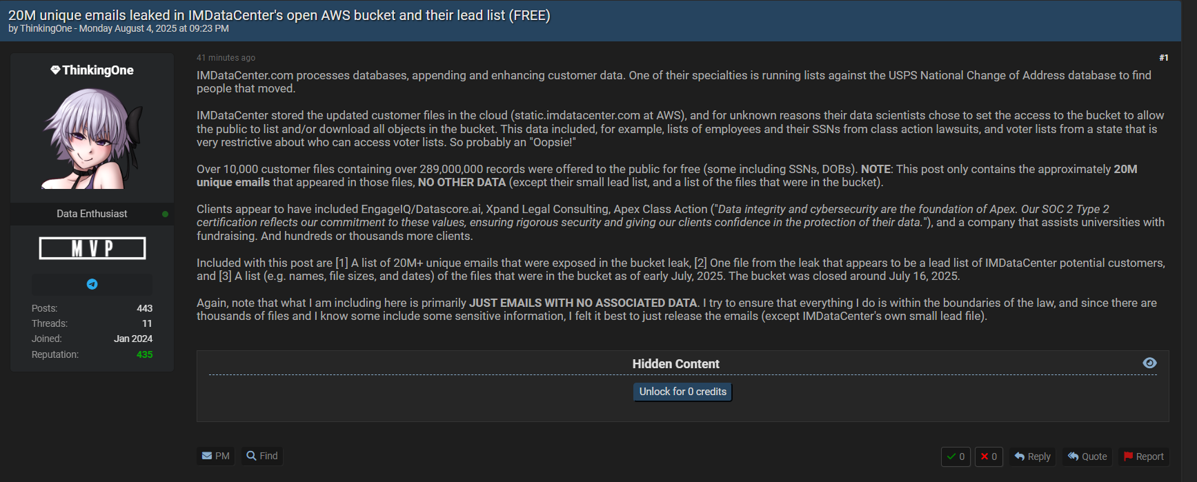Click the diamond icon beside ThinkingOne

click(x=55, y=70)
